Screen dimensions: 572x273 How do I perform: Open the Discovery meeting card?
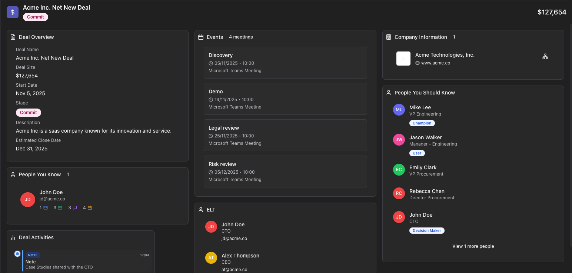(x=285, y=62)
